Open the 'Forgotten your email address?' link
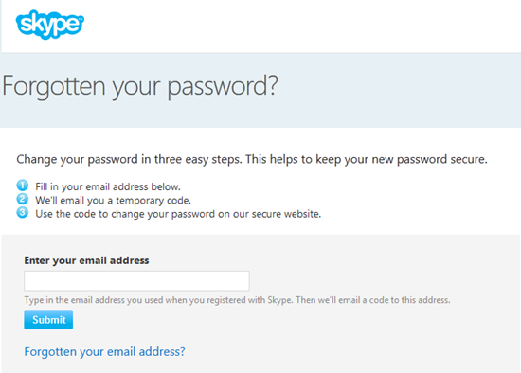The width and height of the screenshot is (521, 373). (104, 352)
